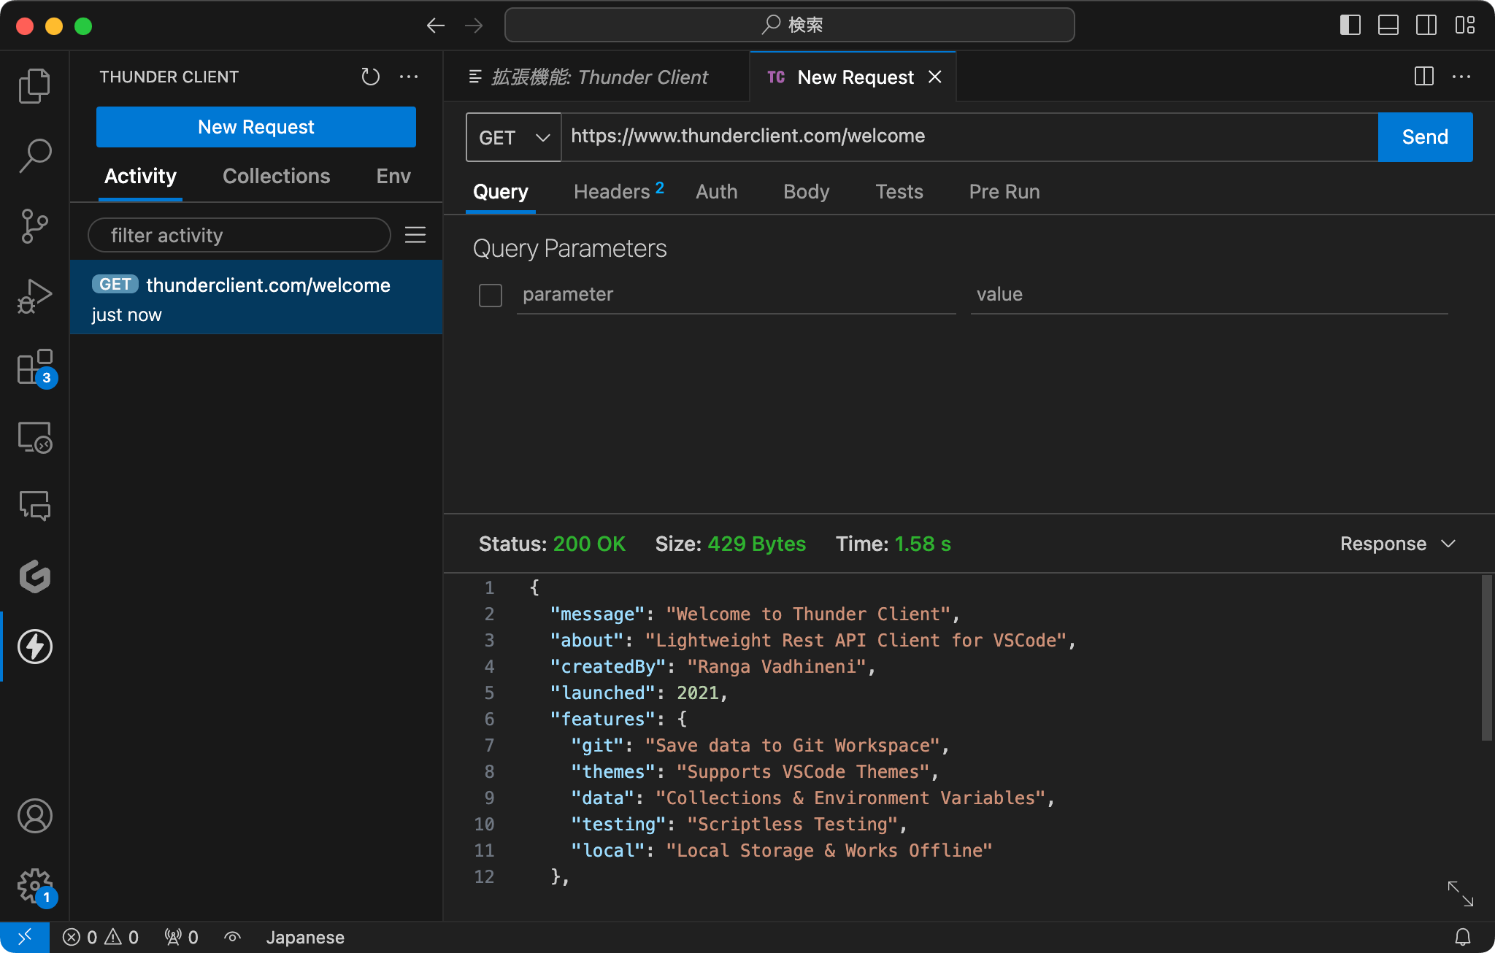Click the blue New Request button
The width and height of the screenshot is (1495, 953).
tap(256, 127)
